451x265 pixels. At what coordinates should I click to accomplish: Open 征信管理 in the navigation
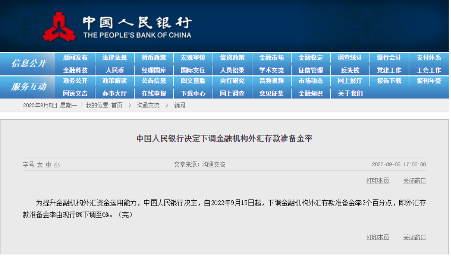pyautogui.click(x=311, y=70)
